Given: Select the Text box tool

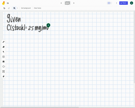Looking at the screenshot, I should coord(4,71).
